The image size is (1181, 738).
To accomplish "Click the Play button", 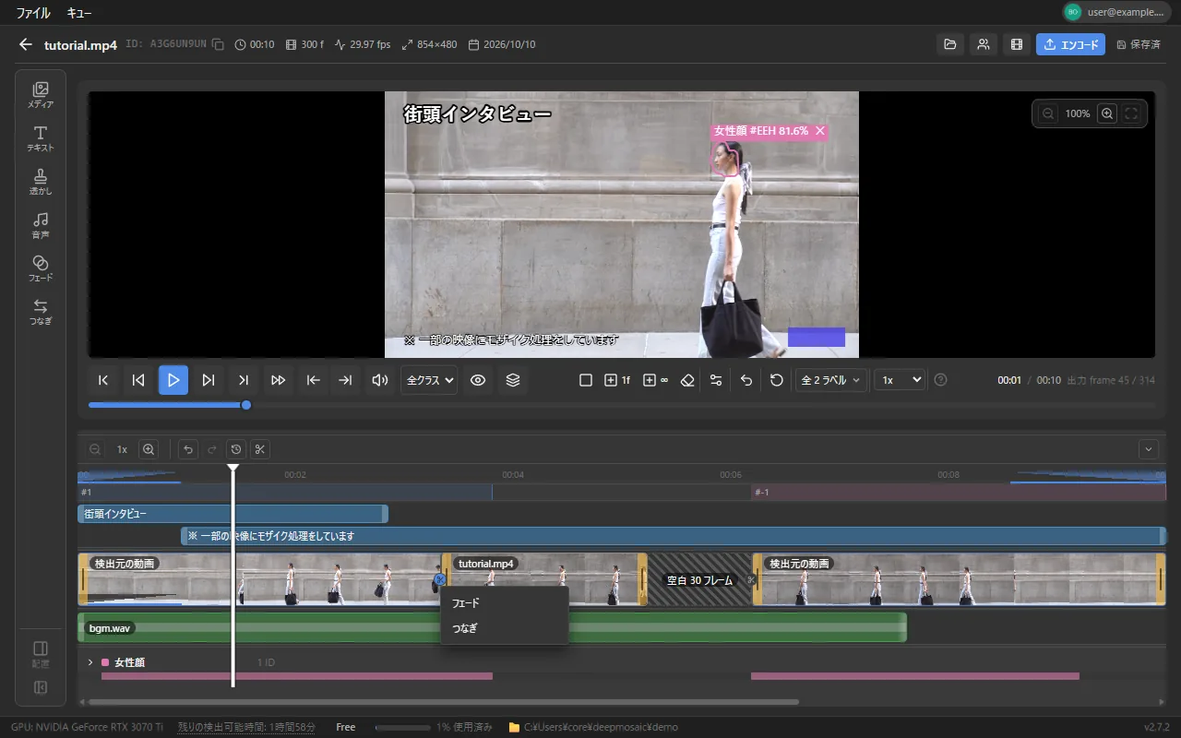I will [173, 380].
